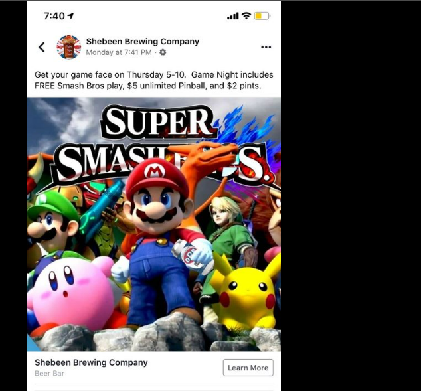Tap the battery indicator icon

coord(262,16)
